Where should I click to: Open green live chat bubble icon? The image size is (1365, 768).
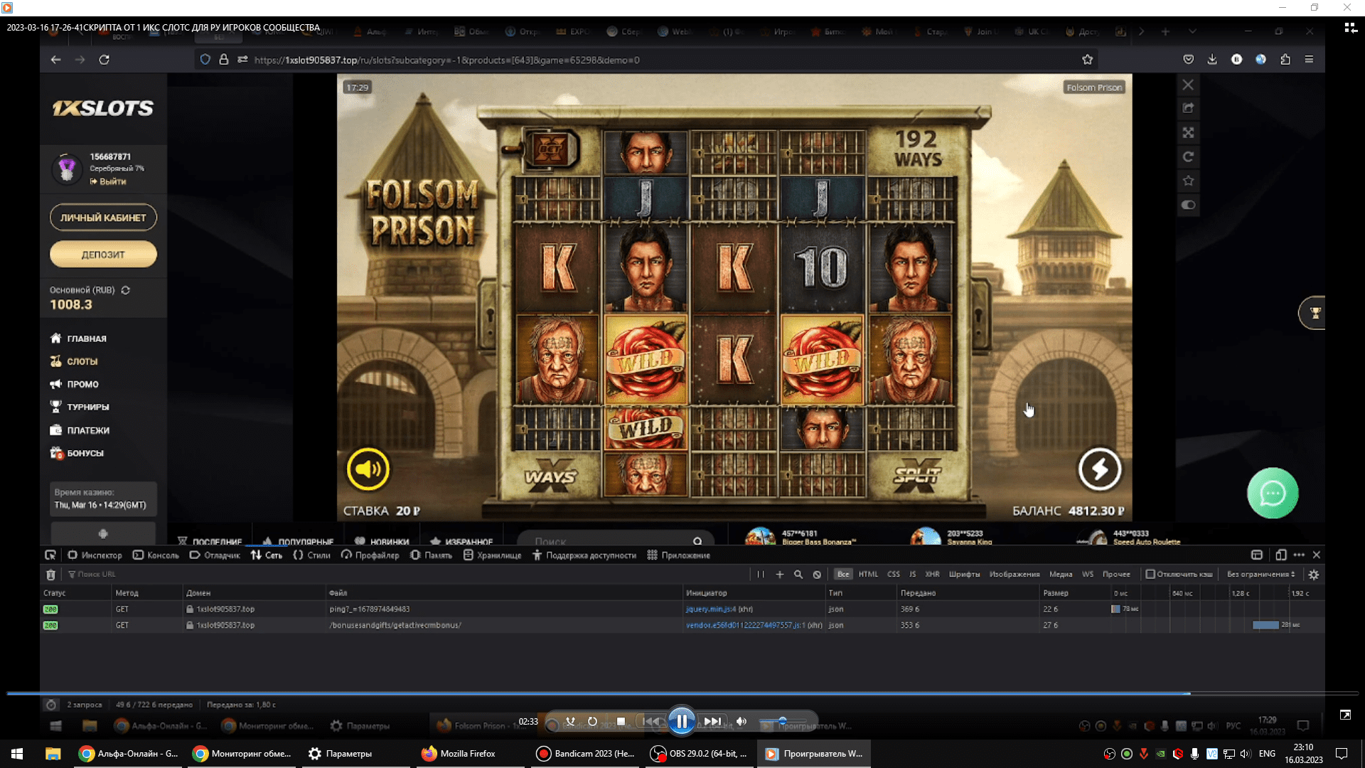point(1272,493)
